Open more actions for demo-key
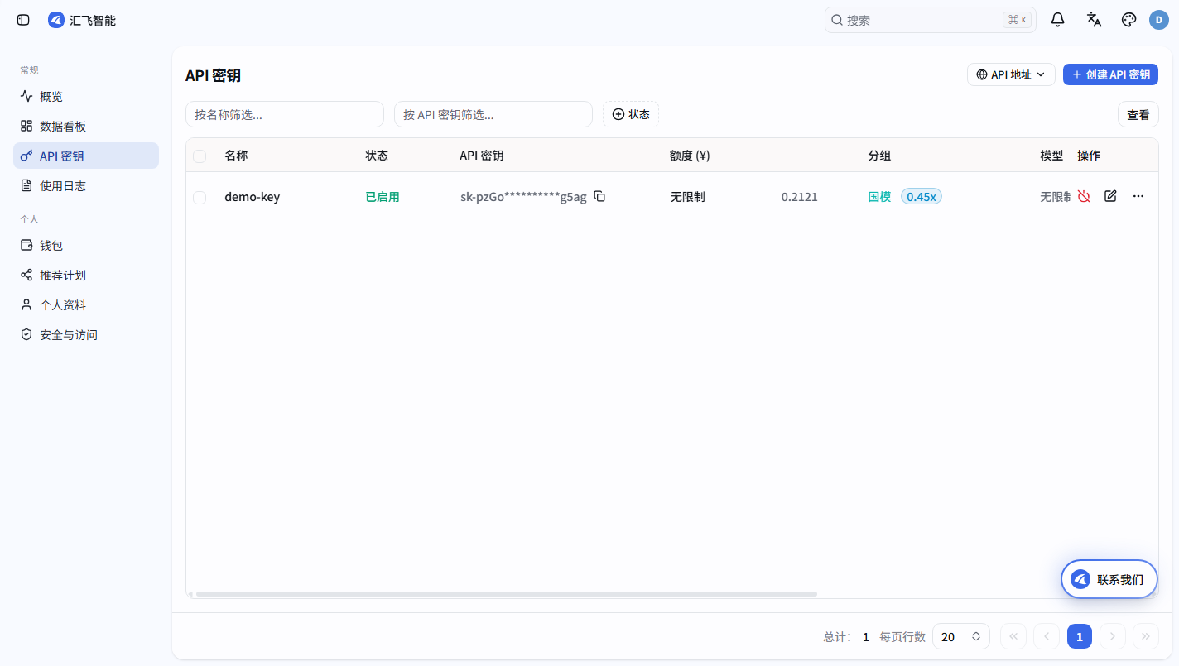Image resolution: width=1179 pixels, height=666 pixels. click(x=1138, y=196)
